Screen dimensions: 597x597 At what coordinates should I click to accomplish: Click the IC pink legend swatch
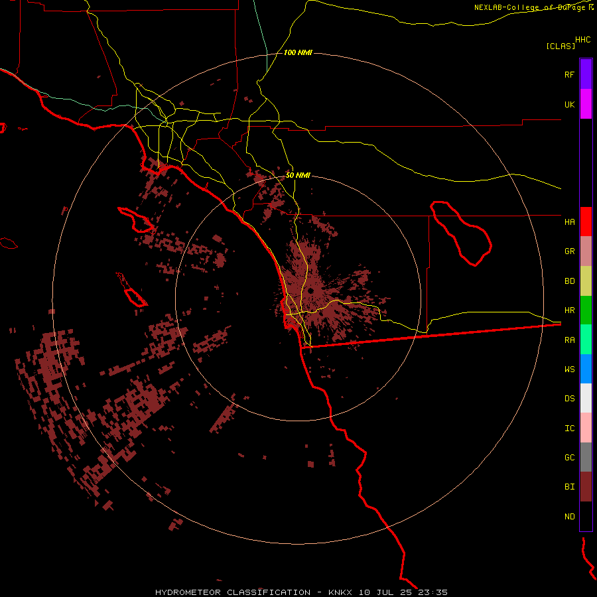click(x=586, y=428)
